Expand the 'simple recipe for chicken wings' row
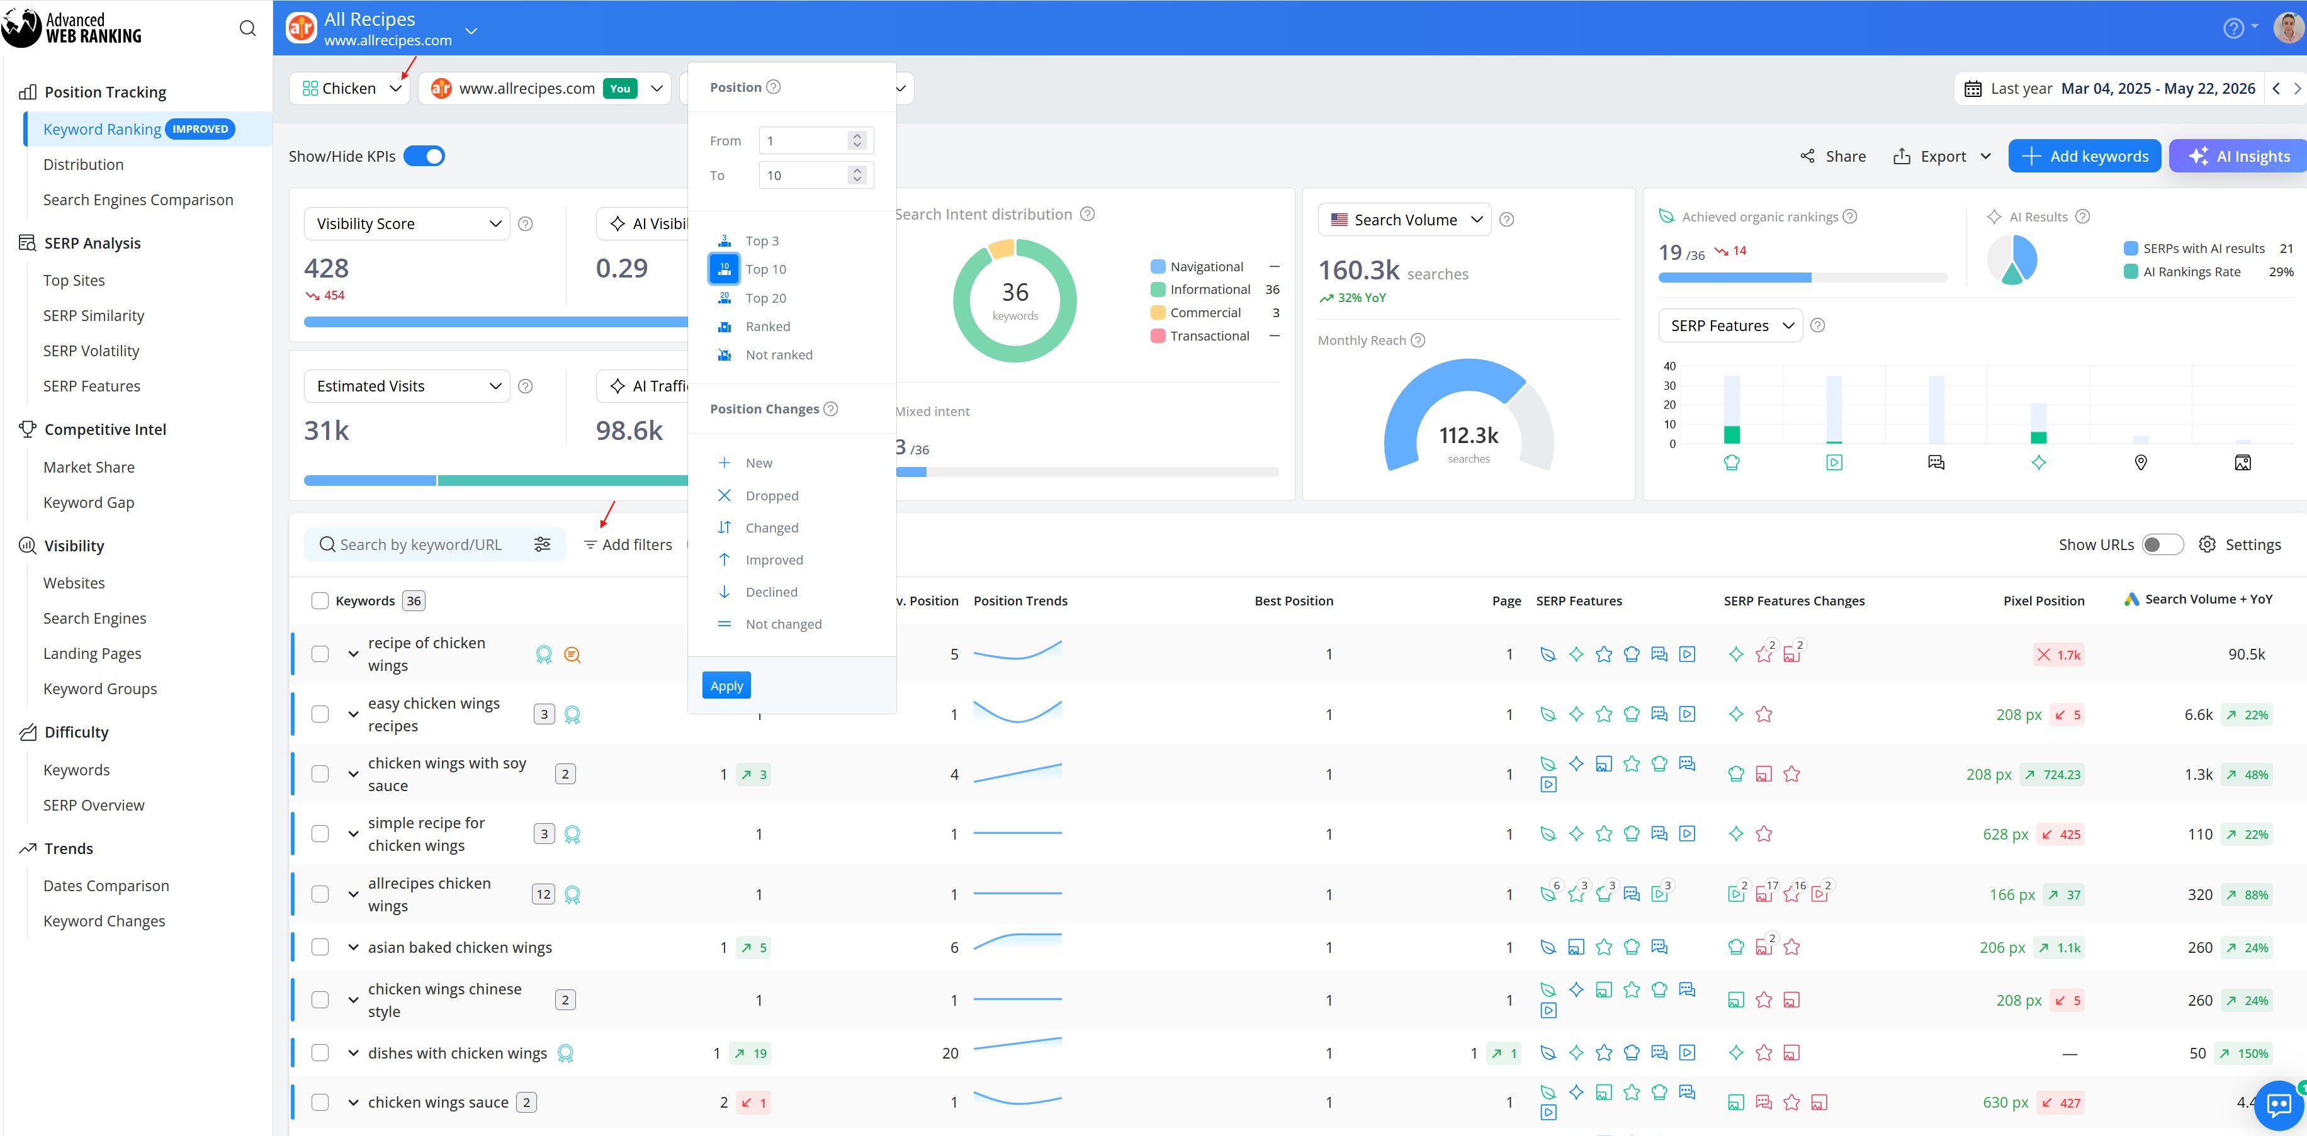 pyautogui.click(x=354, y=835)
